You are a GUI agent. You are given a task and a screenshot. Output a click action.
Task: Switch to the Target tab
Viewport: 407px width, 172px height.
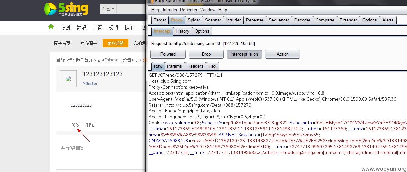pyautogui.click(x=160, y=20)
